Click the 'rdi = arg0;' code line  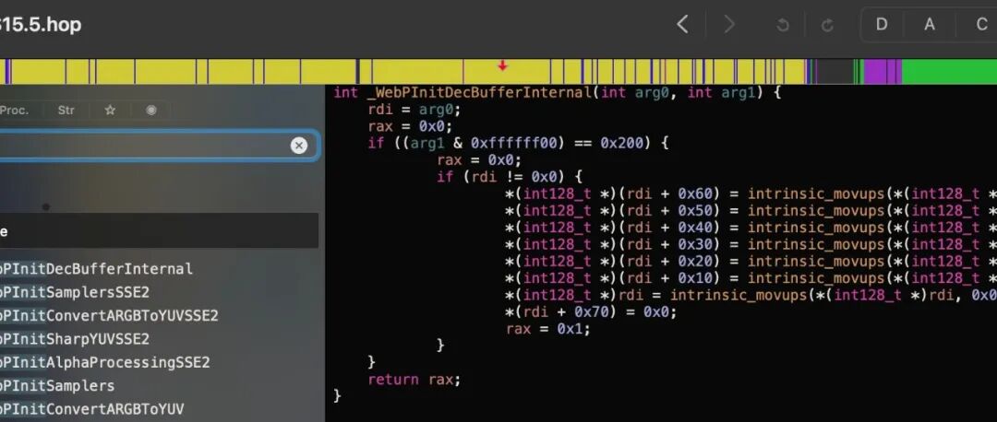click(414, 109)
